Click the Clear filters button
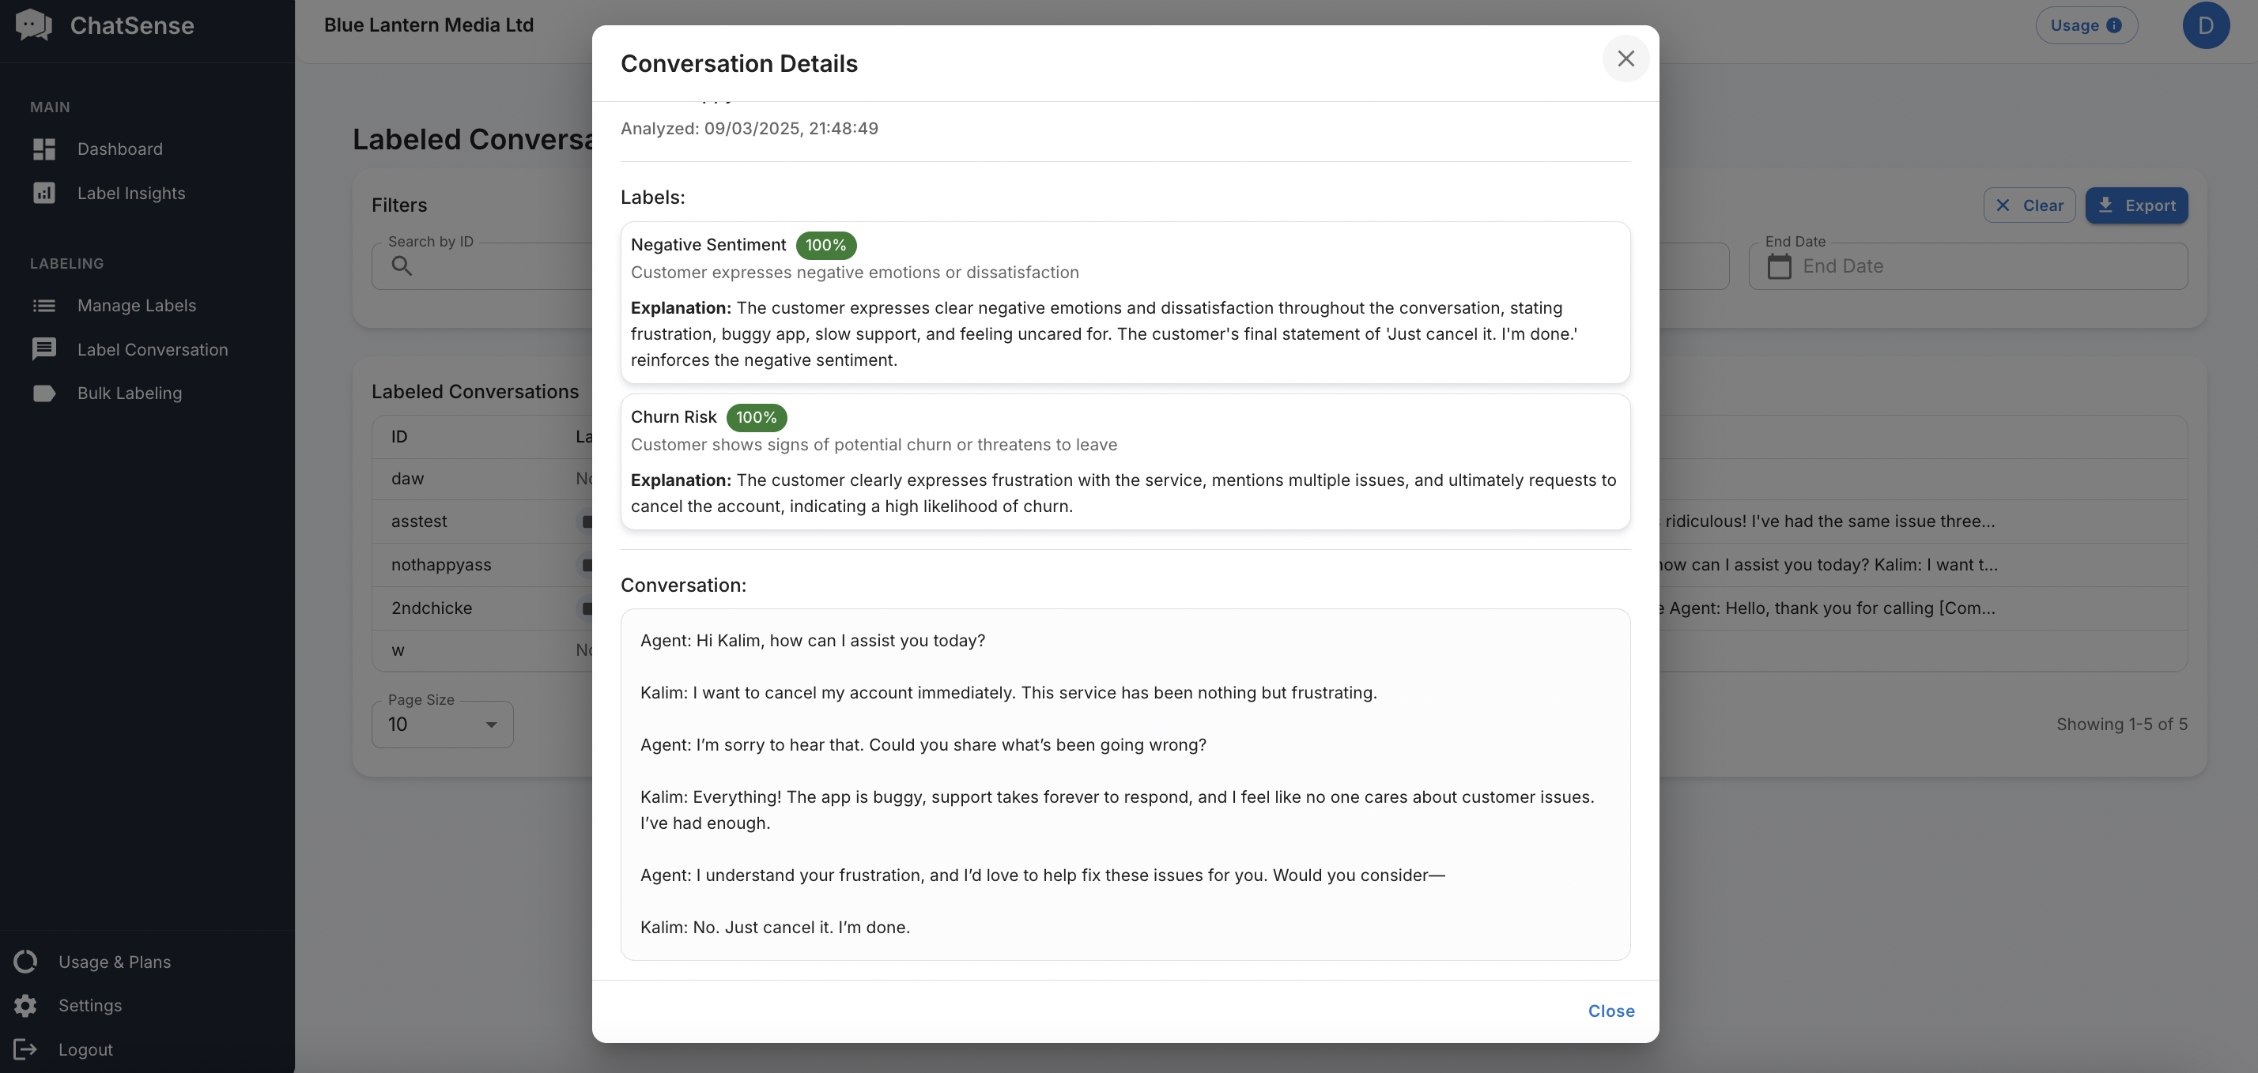 tap(2029, 206)
